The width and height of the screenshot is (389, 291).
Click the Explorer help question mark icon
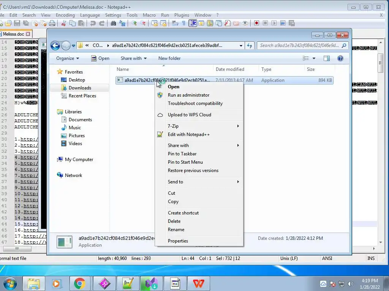click(x=340, y=58)
